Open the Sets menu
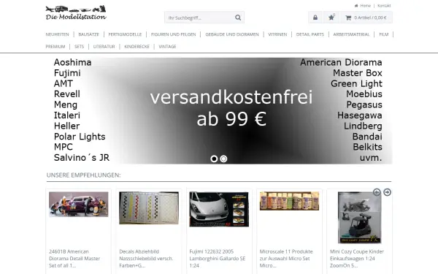This screenshot has width=438, height=274. click(79, 47)
